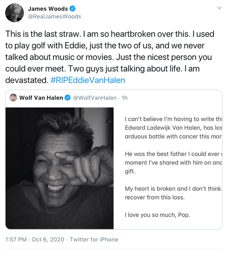Open the black-and-white photo of smiling man
Image resolution: width=228 pixels, height=256 pixels.
(x=60, y=168)
